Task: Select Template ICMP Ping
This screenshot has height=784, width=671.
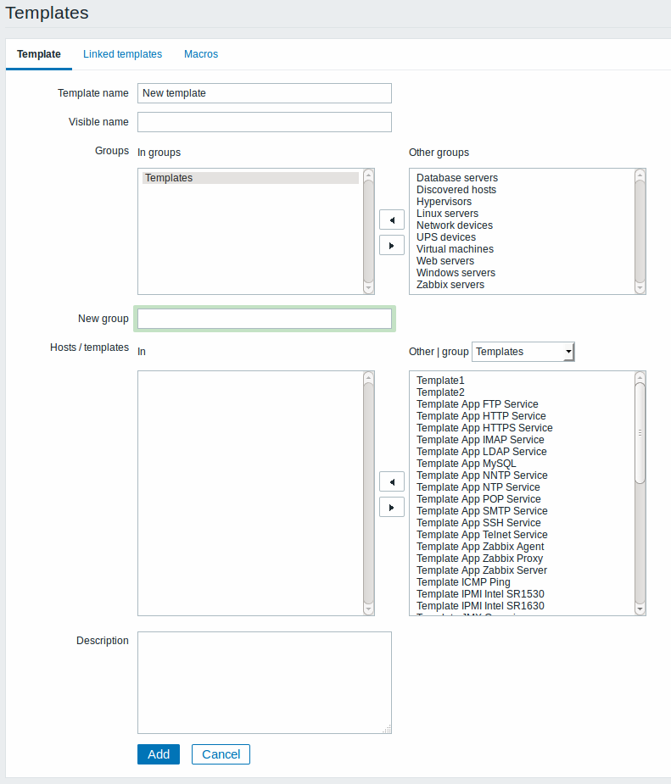Action: 463,582
